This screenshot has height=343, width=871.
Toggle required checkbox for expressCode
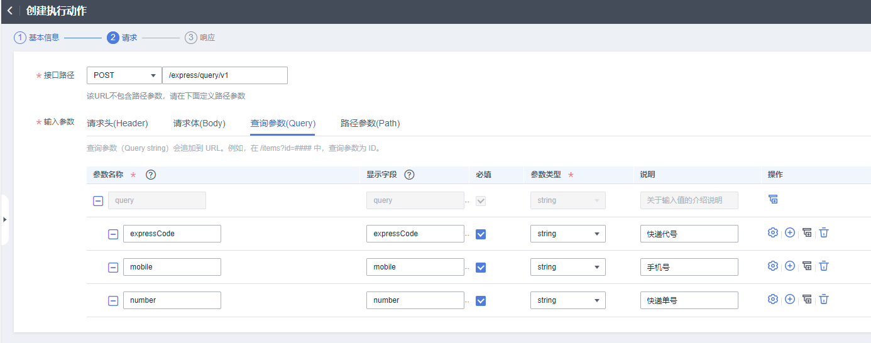[481, 234]
